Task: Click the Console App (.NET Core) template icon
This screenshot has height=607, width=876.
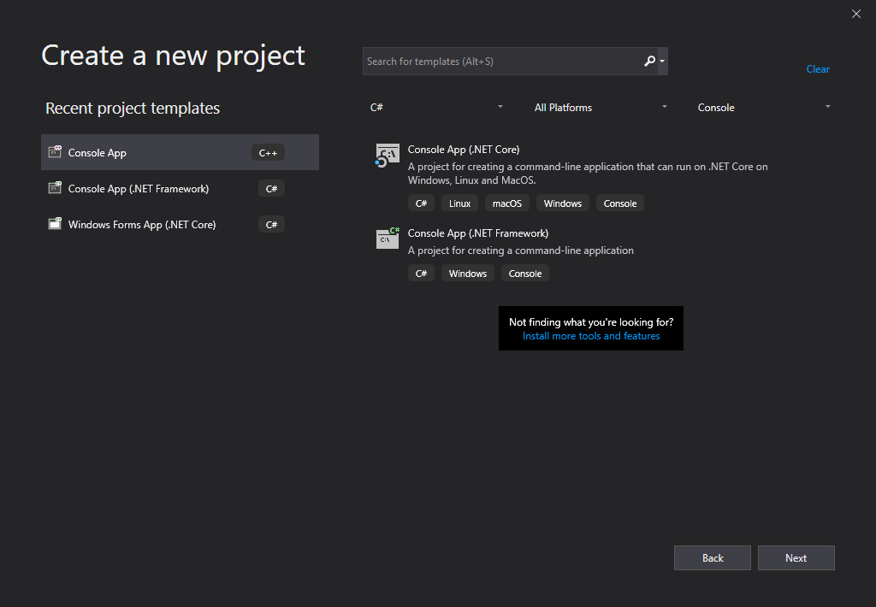Action: (x=388, y=156)
